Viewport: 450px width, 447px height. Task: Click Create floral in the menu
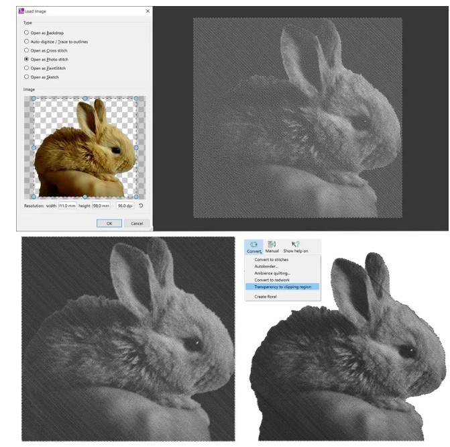tap(266, 296)
